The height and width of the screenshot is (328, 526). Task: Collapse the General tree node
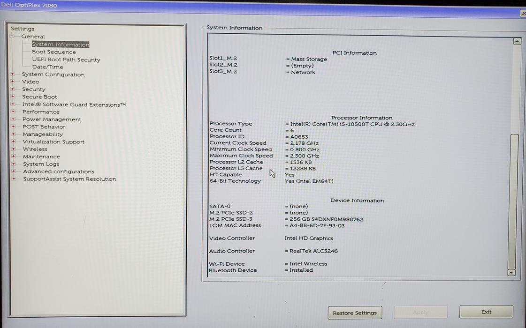(x=12, y=36)
